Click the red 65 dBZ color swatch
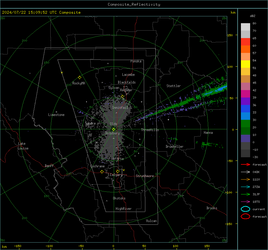 [x=245, y=42]
